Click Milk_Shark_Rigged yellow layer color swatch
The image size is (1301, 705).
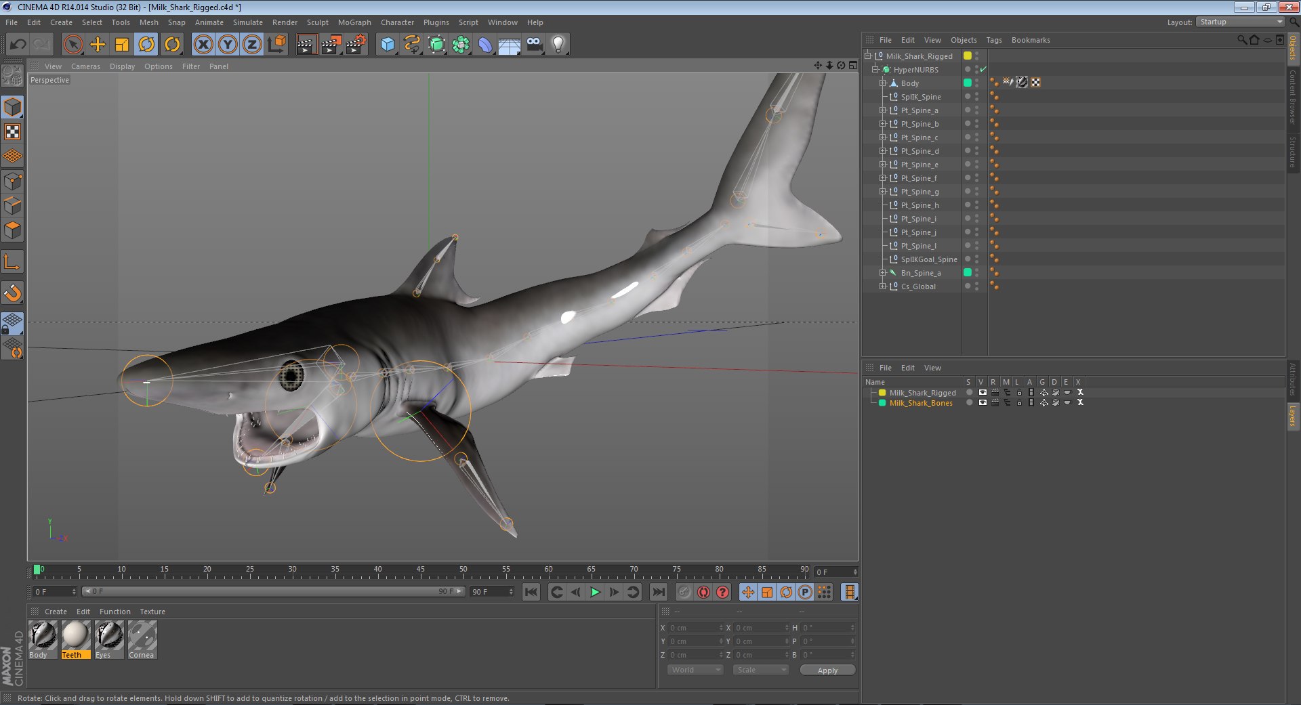(x=882, y=392)
